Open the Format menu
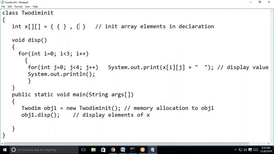This screenshot has height=154, width=274. tap(18, 7)
